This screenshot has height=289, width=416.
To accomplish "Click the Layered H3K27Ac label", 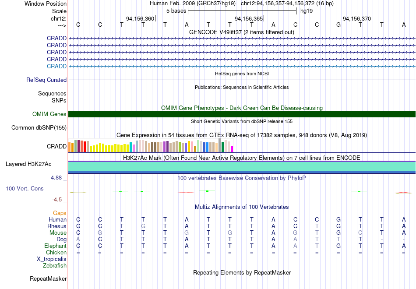I will click(28, 164).
